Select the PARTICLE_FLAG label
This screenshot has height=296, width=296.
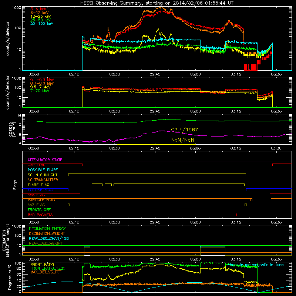click(41, 200)
